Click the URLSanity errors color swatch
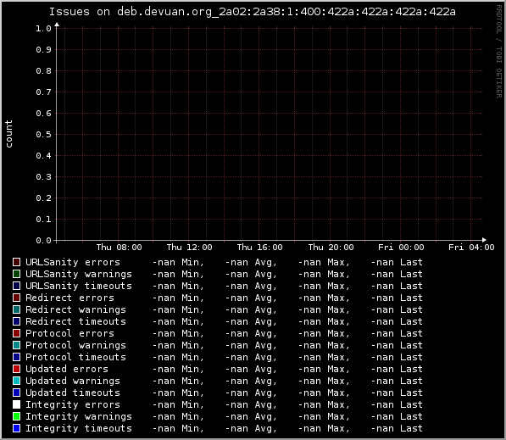The height and width of the screenshot is (440, 506). tap(16, 262)
